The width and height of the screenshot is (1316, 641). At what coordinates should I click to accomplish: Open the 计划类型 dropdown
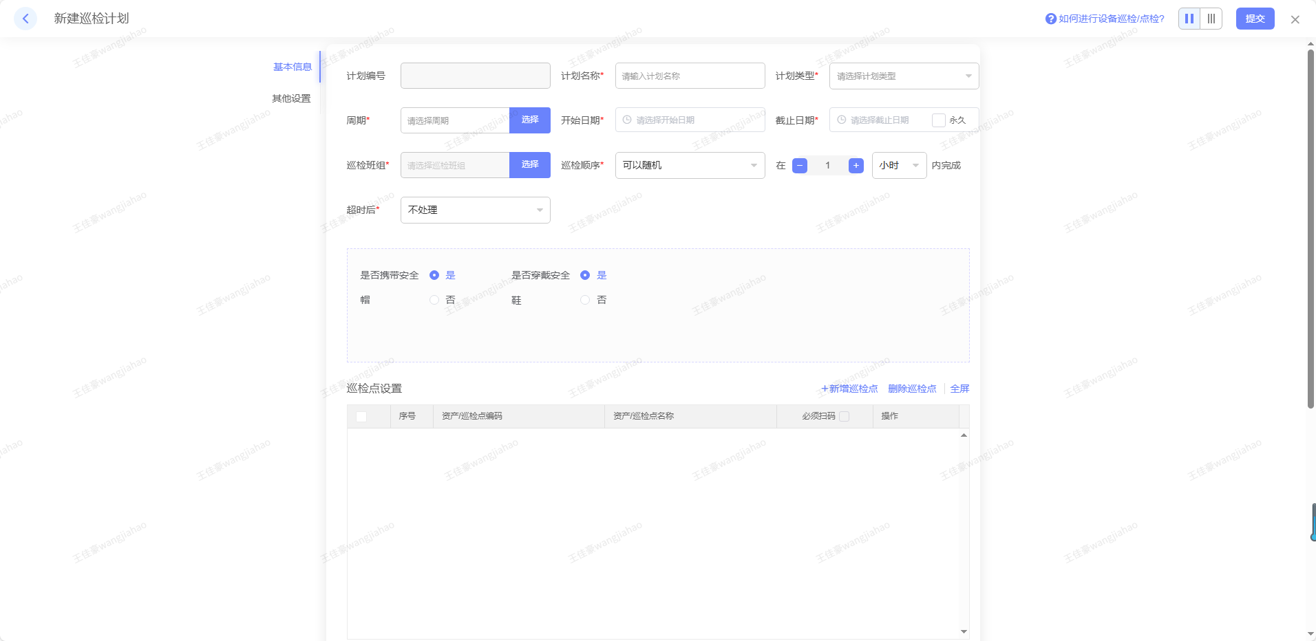[903, 76]
